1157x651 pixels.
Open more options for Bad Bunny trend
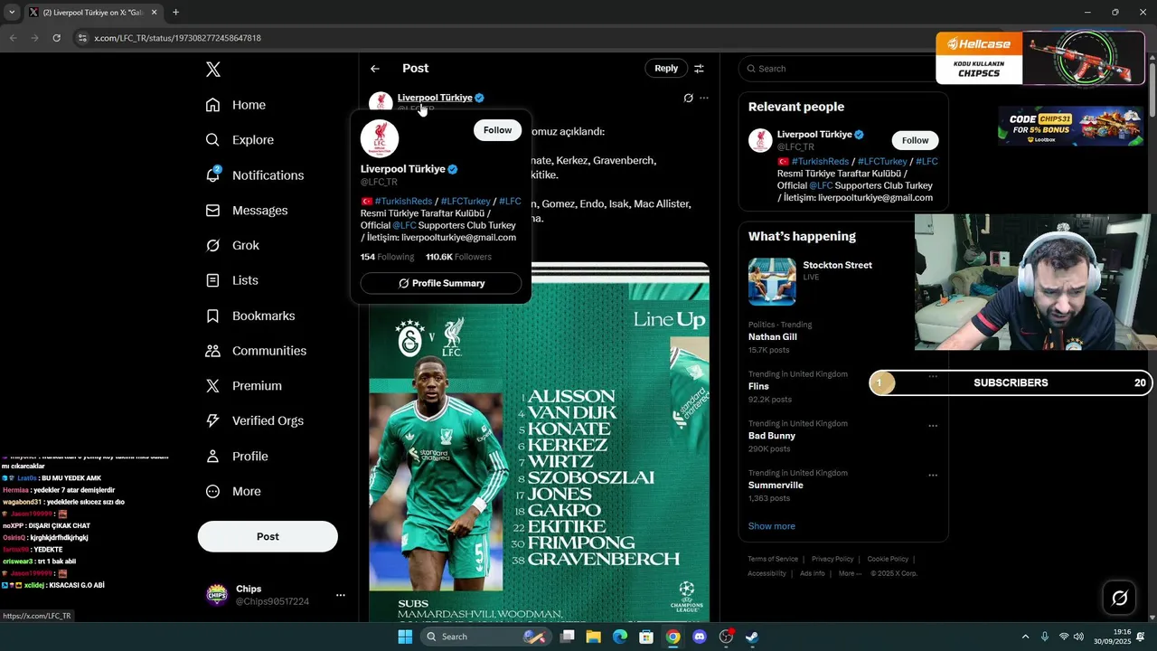point(933,425)
